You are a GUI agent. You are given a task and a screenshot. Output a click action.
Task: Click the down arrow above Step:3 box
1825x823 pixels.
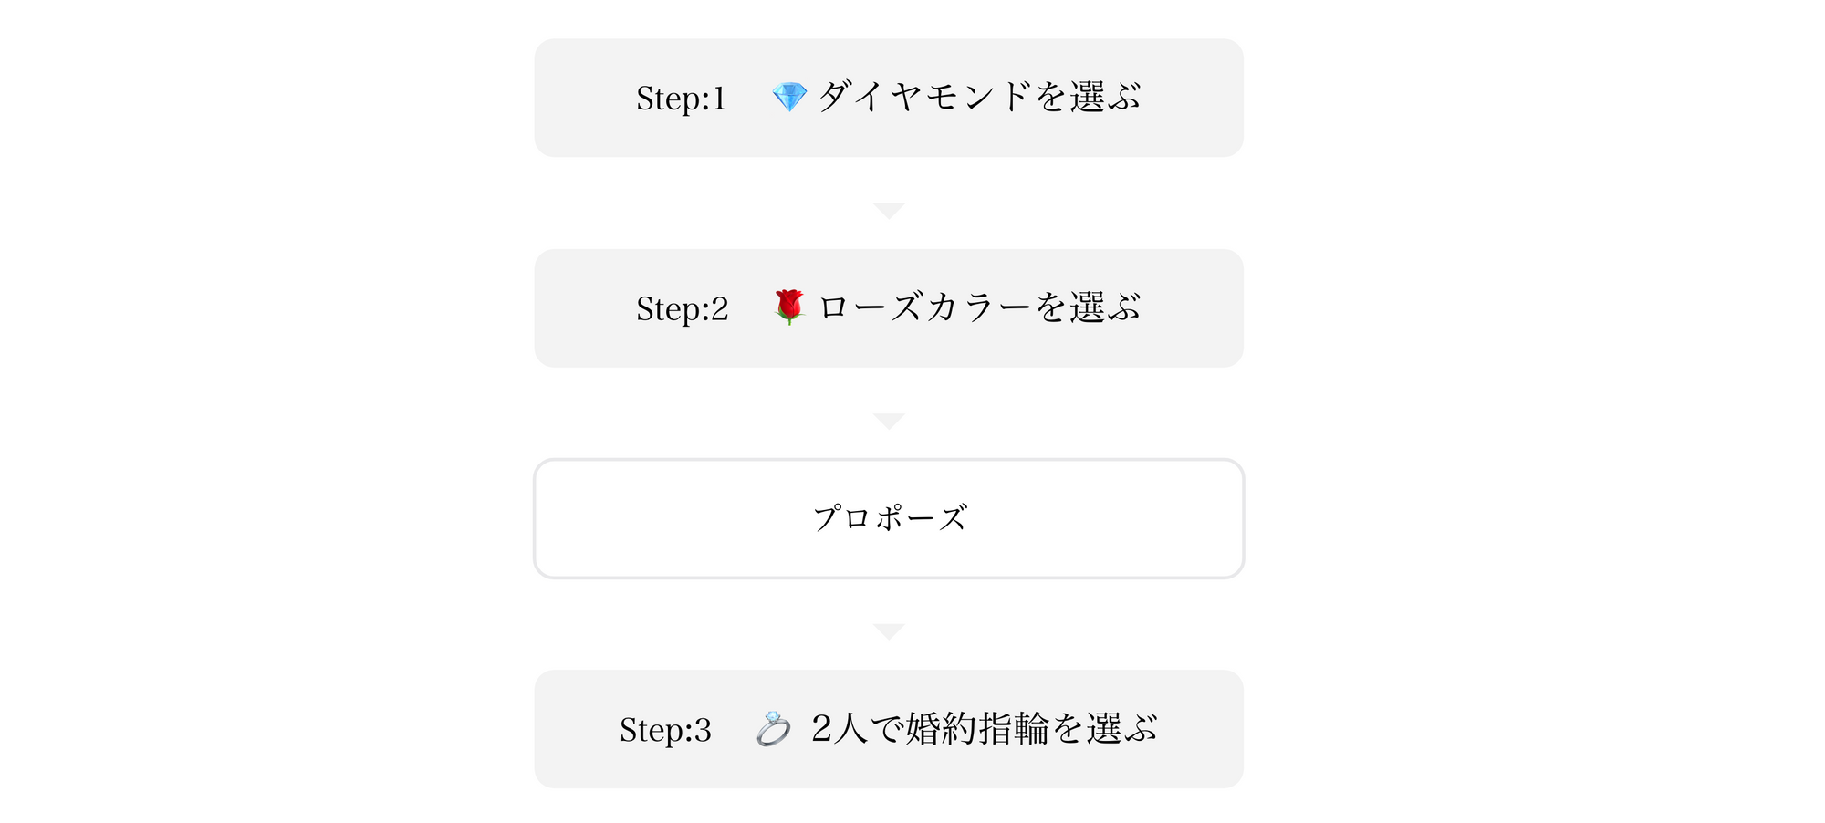[x=889, y=631]
